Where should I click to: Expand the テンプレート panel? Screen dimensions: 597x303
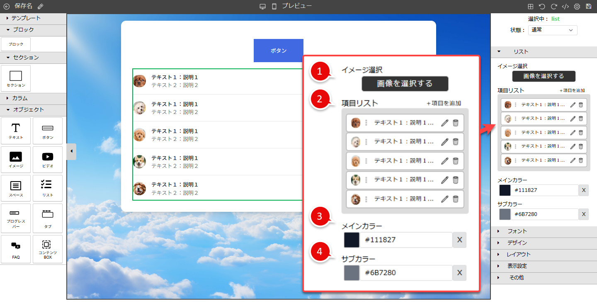coord(26,18)
